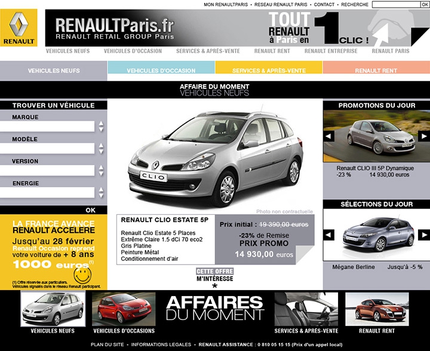
Task: Click the yellow smiley face icon
Action: pyautogui.click(x=82, y=275)
